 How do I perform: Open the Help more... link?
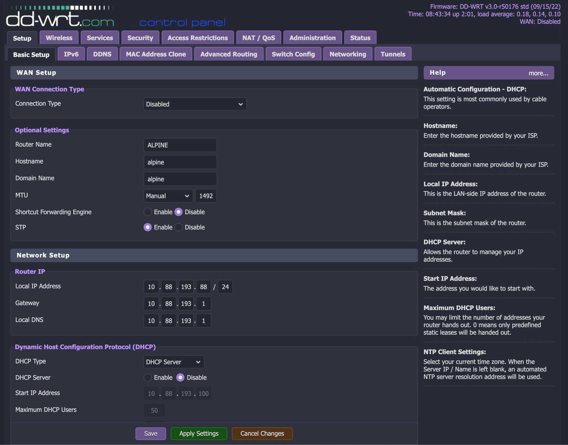point(538,73)
